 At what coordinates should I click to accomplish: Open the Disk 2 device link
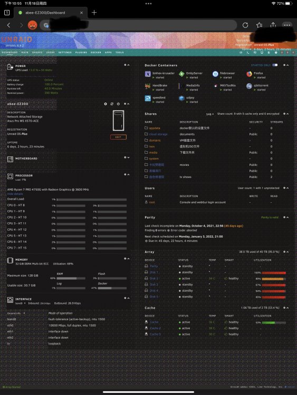[154, 279]
